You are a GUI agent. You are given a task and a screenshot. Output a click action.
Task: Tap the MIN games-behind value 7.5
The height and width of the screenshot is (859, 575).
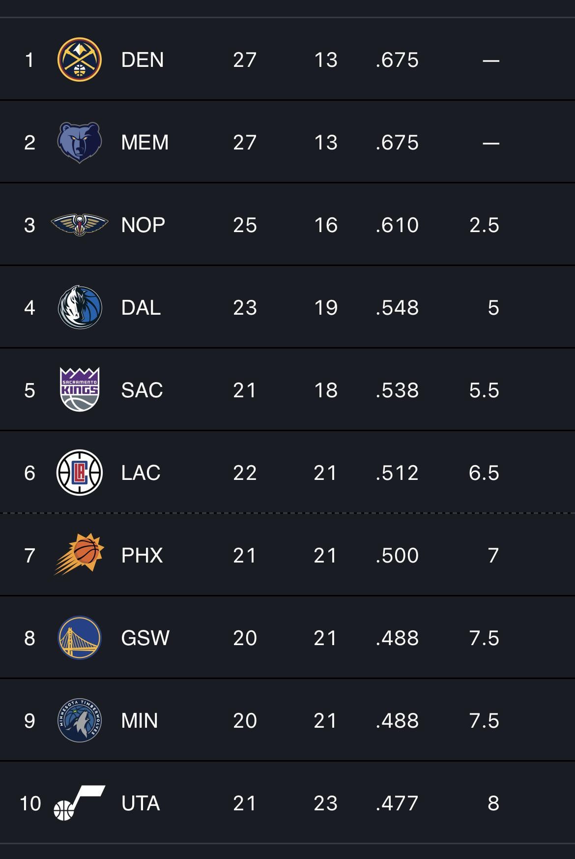coord(484,721)
